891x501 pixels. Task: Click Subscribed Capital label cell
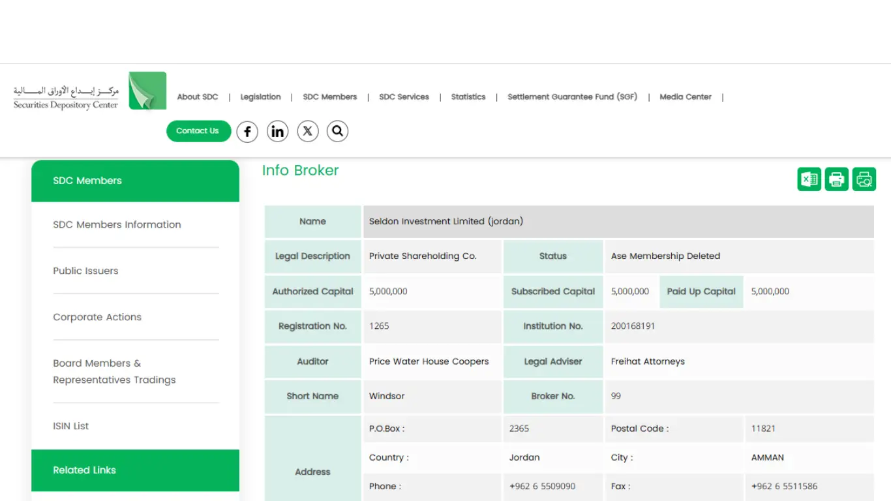pos(553,292)
